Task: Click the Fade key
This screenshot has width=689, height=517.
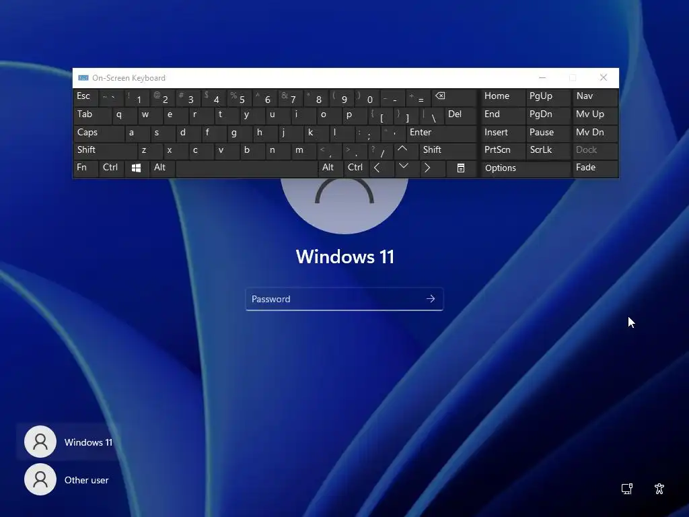Action: click(595, 168)
